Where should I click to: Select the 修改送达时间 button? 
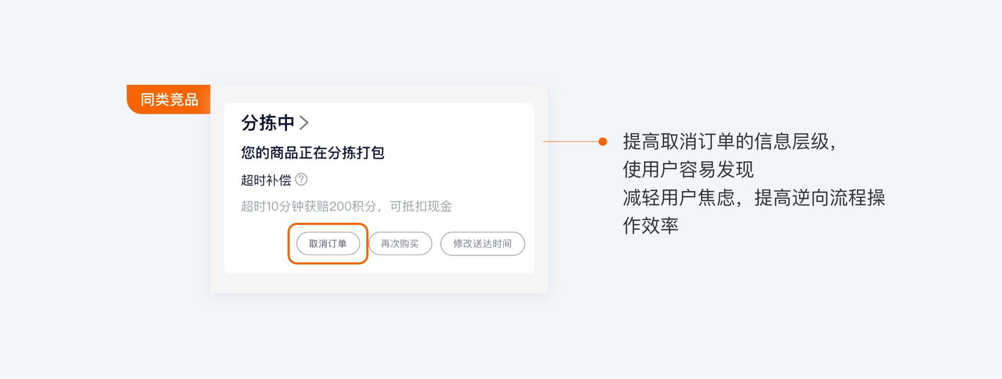482,244
